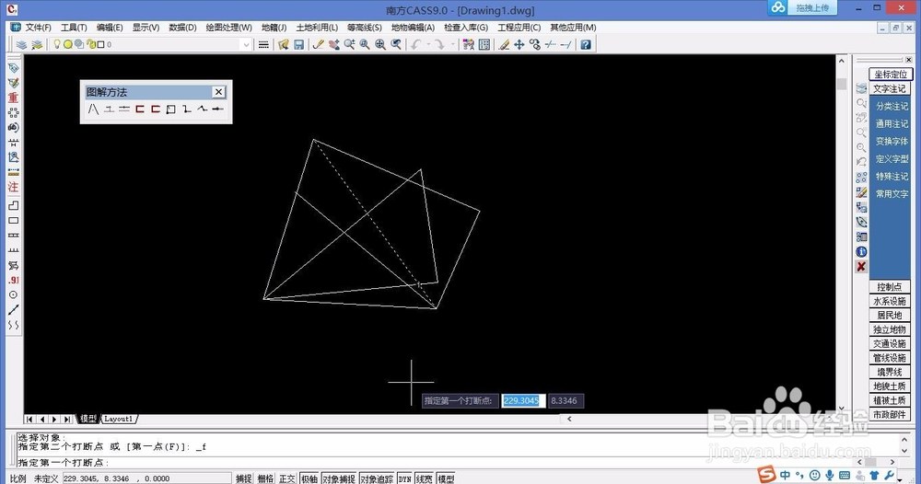The width and height of the screenshot is (921, 484).
Task: Open the 工具(T) menu
Action: pyautogui.click(x=74, y=28)
